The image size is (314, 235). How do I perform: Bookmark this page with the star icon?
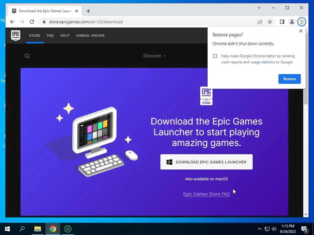point(270,22)
